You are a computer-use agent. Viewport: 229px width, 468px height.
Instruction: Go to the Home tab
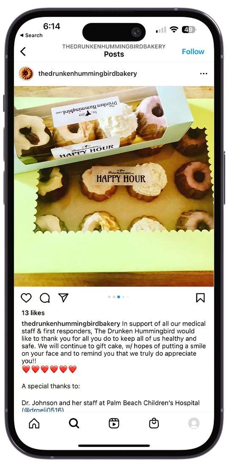34,423
